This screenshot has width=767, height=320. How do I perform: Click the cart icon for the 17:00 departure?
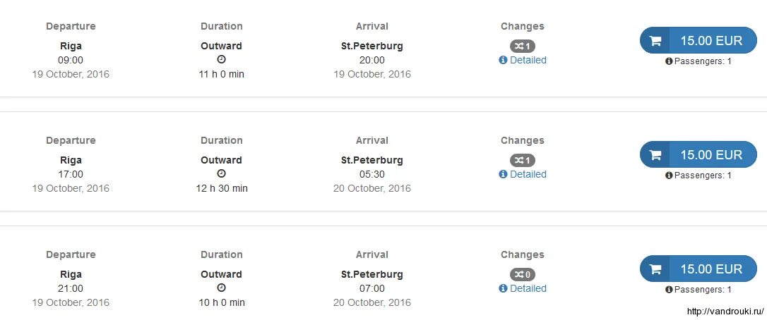655,155
